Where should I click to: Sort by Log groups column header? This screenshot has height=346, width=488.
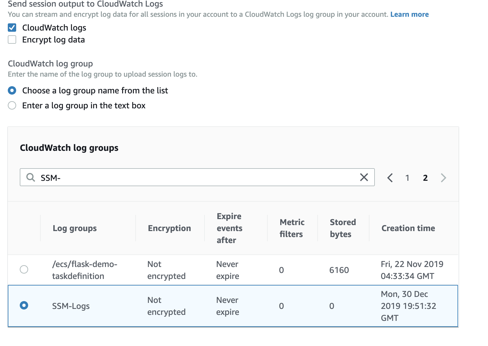tap(75, 228)
